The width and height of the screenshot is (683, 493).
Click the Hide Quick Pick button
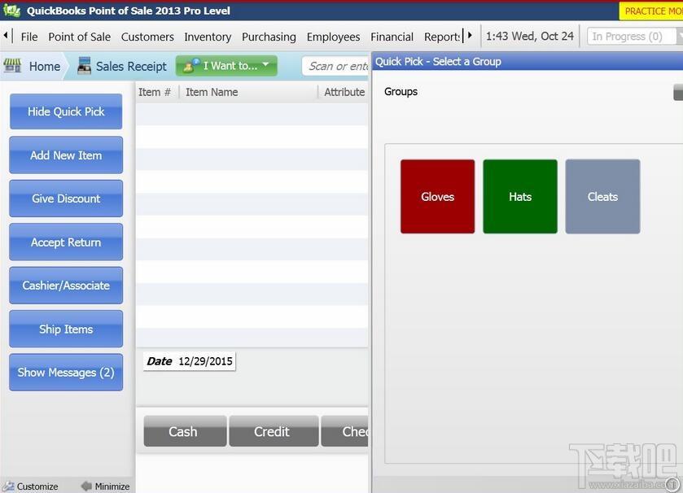click(66, 111)
